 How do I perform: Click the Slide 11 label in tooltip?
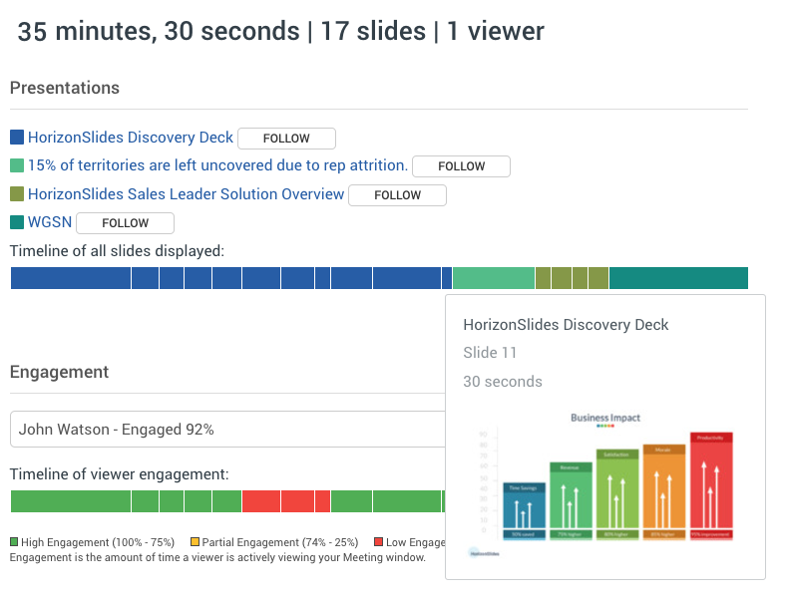(490, 352)
